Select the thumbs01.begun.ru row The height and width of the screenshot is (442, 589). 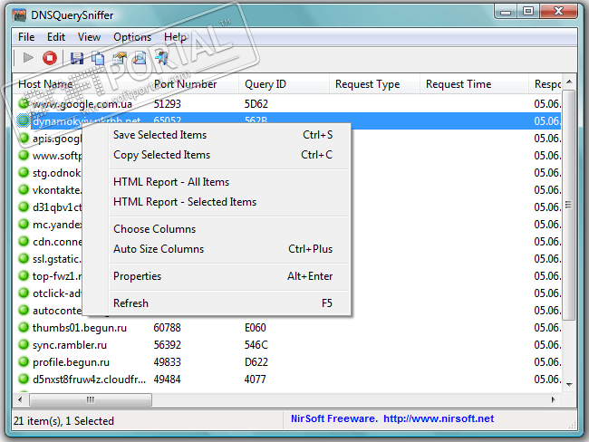pyautogui.click(x=289, y=328)
